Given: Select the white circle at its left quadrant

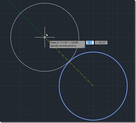Looking at the screenshot, I should tap(11, 37).
